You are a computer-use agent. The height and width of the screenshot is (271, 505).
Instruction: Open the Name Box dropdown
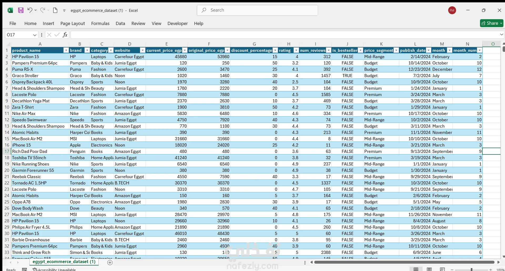point(35,35)
